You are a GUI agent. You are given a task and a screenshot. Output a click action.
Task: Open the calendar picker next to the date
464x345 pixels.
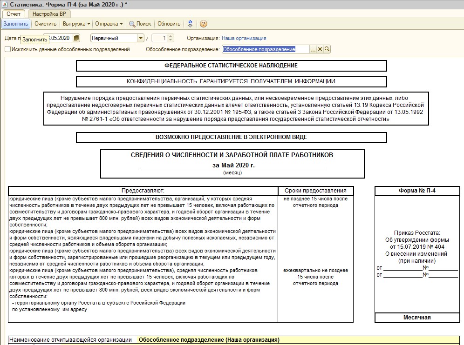(76, 38)
